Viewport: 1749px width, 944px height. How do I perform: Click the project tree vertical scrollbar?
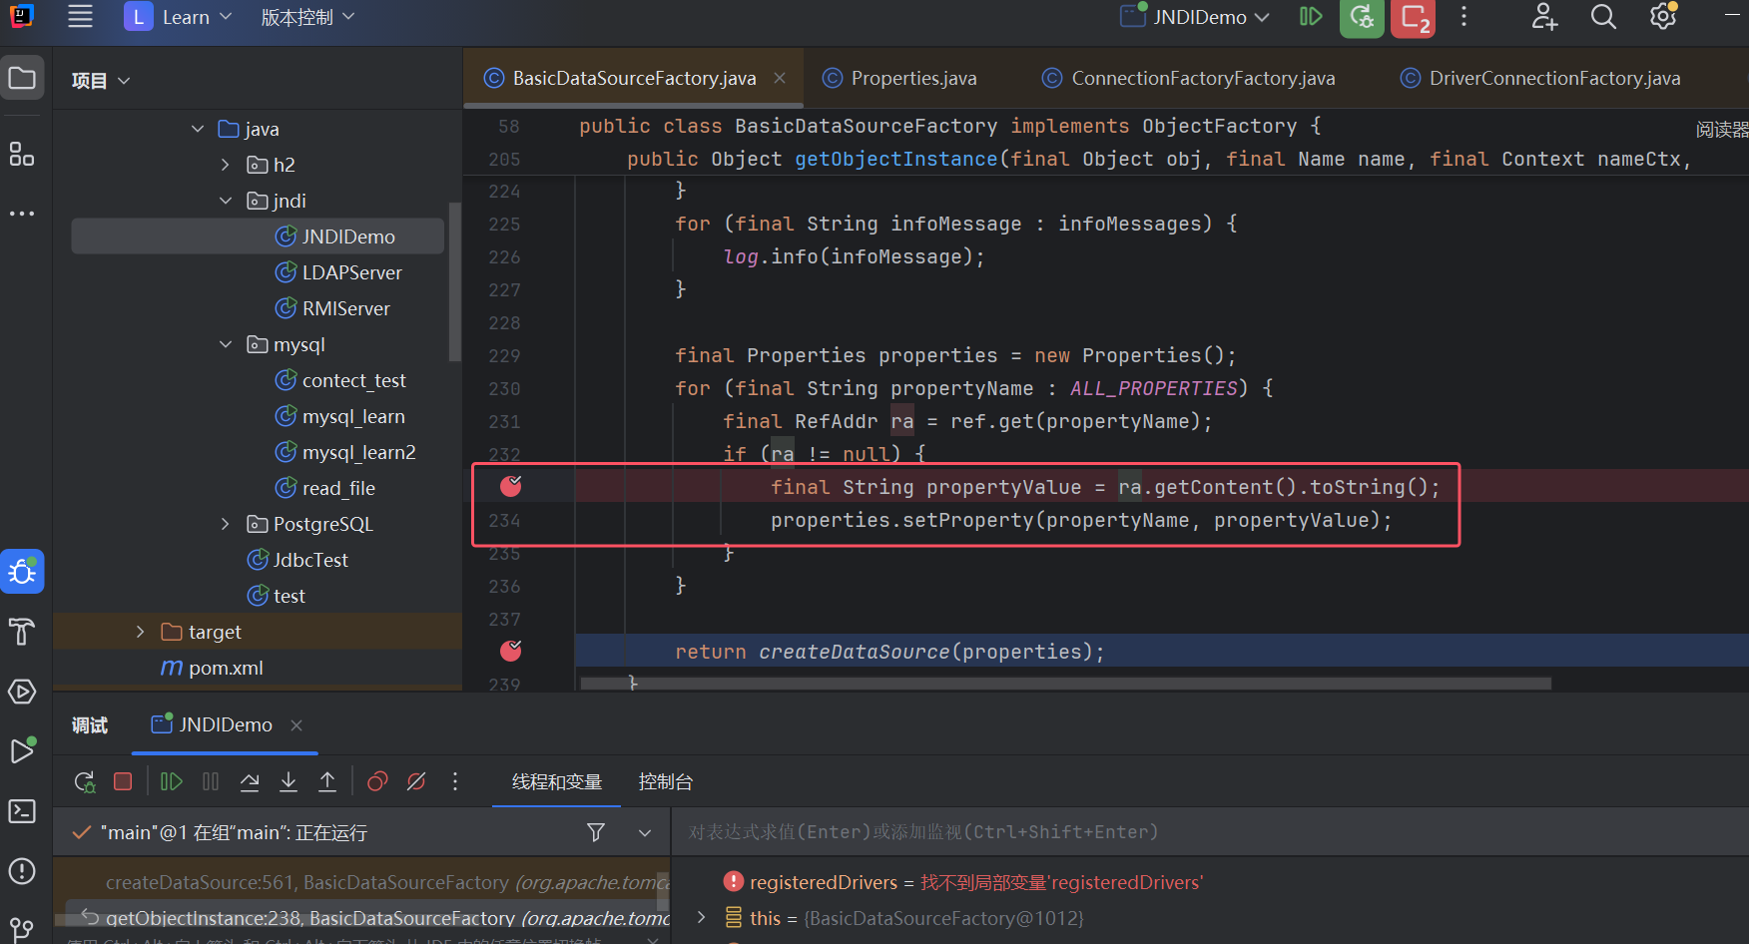point(455,281)
